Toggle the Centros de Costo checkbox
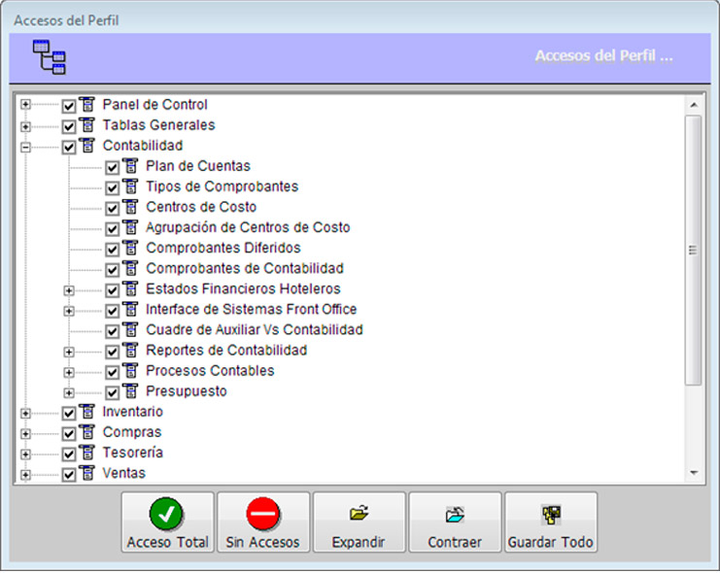The width and height of the screenshot is (720, 573). (x=113, y=208)
